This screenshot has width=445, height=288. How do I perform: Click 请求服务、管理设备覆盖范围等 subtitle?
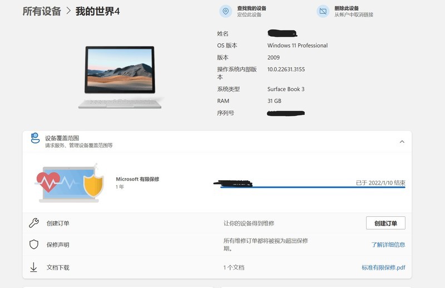tap(79, 145)
